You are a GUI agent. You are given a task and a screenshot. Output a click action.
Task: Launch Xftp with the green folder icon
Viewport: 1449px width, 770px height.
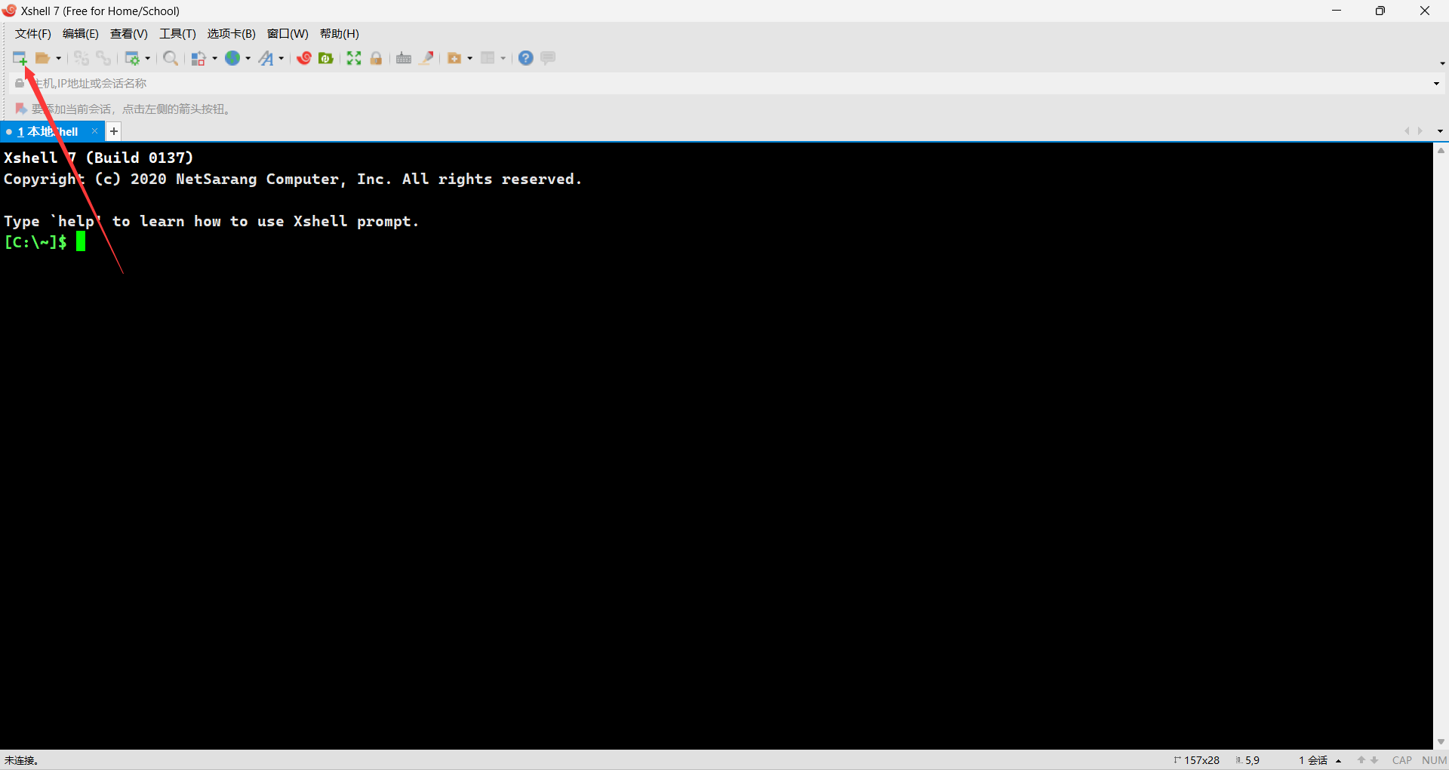(326, 58)
